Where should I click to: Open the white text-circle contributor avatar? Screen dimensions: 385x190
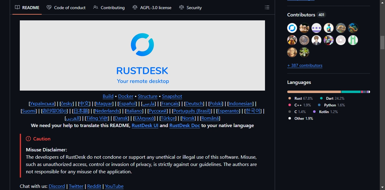[341, 40]
